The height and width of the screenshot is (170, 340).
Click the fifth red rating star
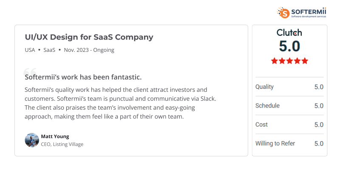click(304, 61)
